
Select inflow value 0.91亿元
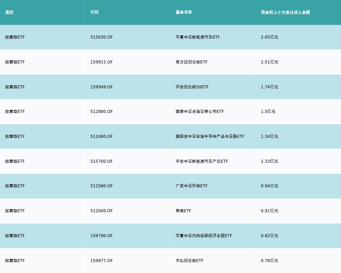(269, 211)
